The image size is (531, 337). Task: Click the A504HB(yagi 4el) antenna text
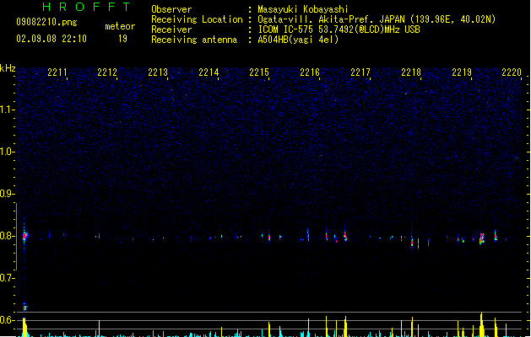[298, 40]
